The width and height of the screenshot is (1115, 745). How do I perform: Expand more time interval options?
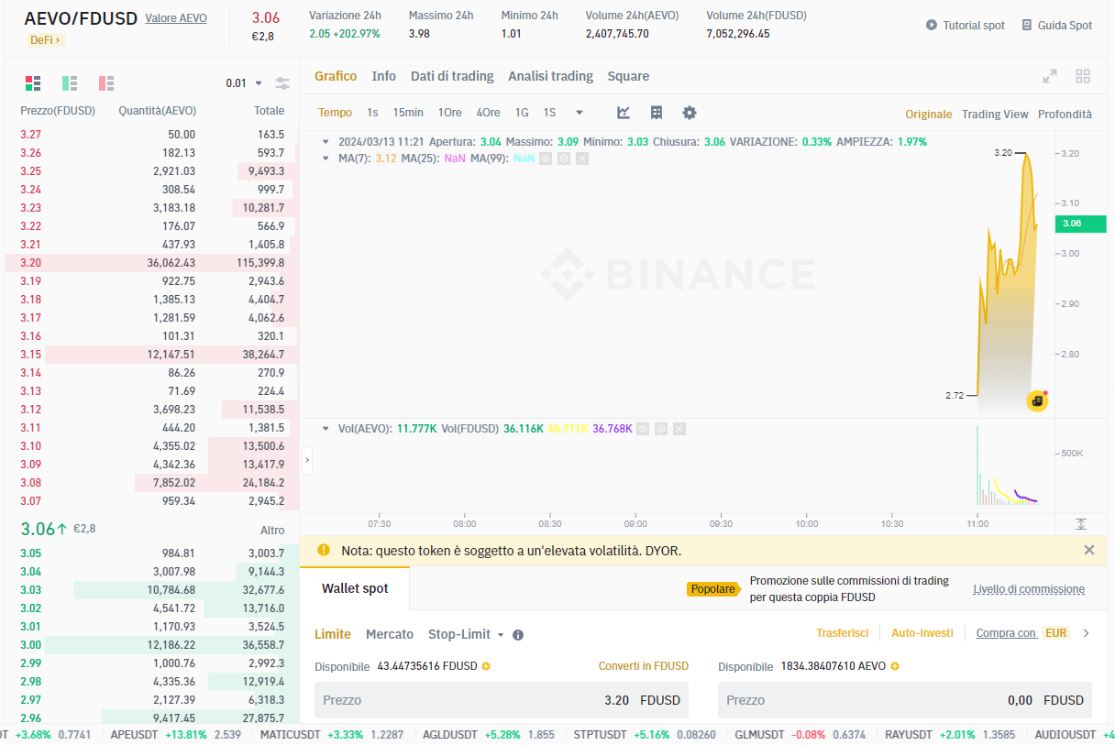tap(580, 113)
